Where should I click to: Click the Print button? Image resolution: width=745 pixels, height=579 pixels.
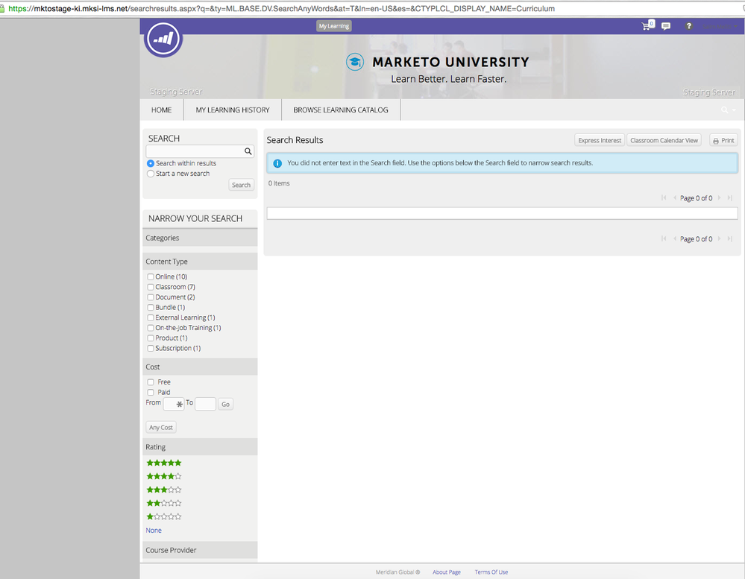[723, 141]
